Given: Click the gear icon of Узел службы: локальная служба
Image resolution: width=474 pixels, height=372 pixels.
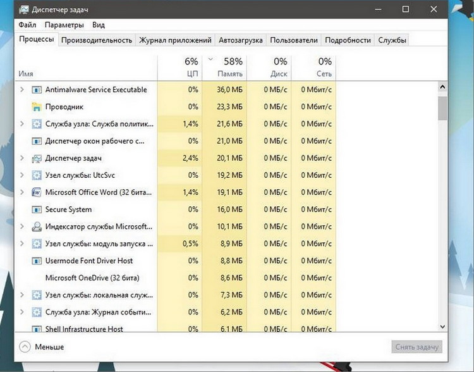Looking at the screenshot, I should [x=37, y=295].
